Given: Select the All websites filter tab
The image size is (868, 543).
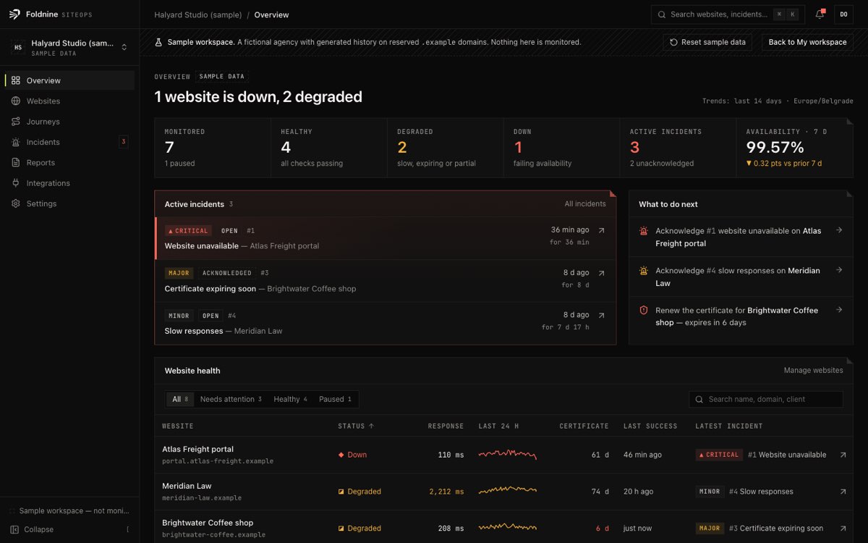Looking at the screenshot, I should (x=179, y=400).
